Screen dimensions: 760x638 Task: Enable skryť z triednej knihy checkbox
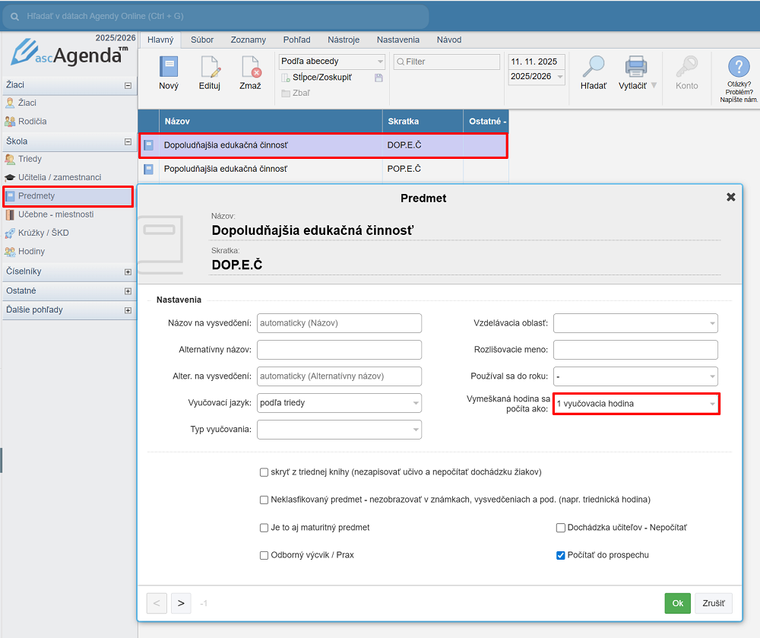click(x=264, y=472)
